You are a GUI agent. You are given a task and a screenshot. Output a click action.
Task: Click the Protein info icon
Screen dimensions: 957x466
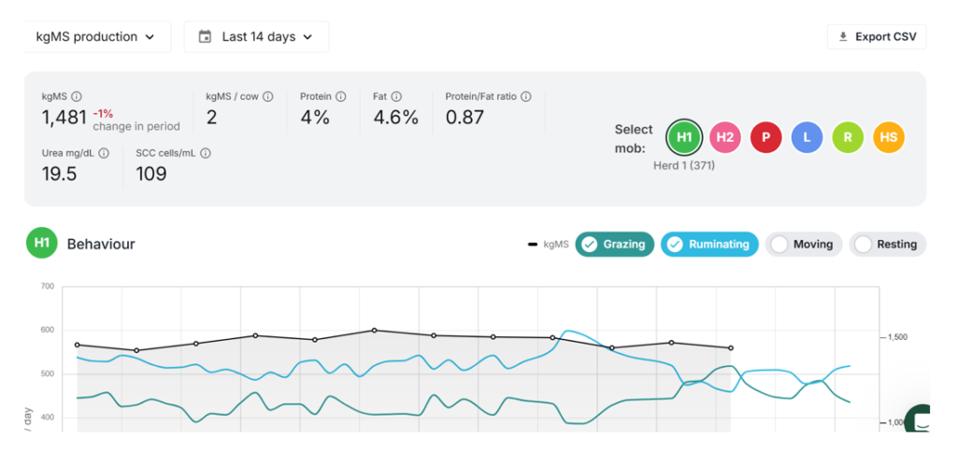[341, 96]
